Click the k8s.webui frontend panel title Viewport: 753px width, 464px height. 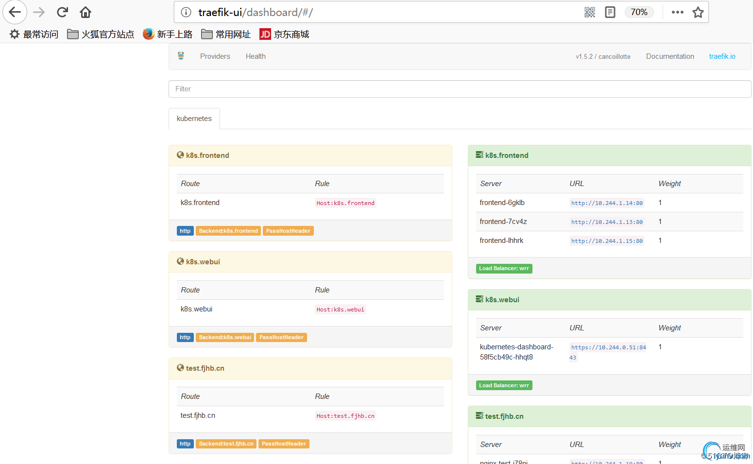tap(203, 262)
